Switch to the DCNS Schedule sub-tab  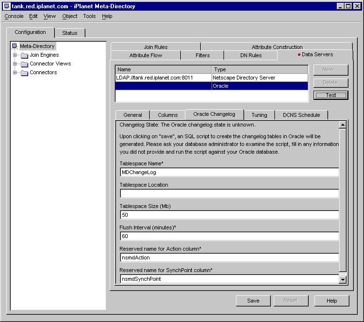tap(301, 115)
